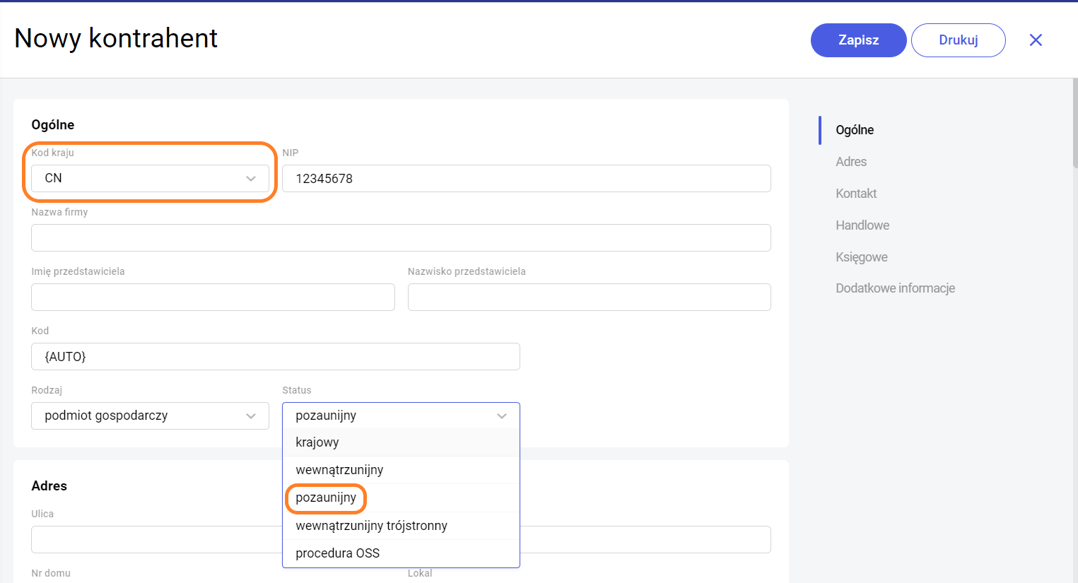Open Dodatkowe informacje section
This screenshot has width=1078, height=583.
tap(895, 288)
